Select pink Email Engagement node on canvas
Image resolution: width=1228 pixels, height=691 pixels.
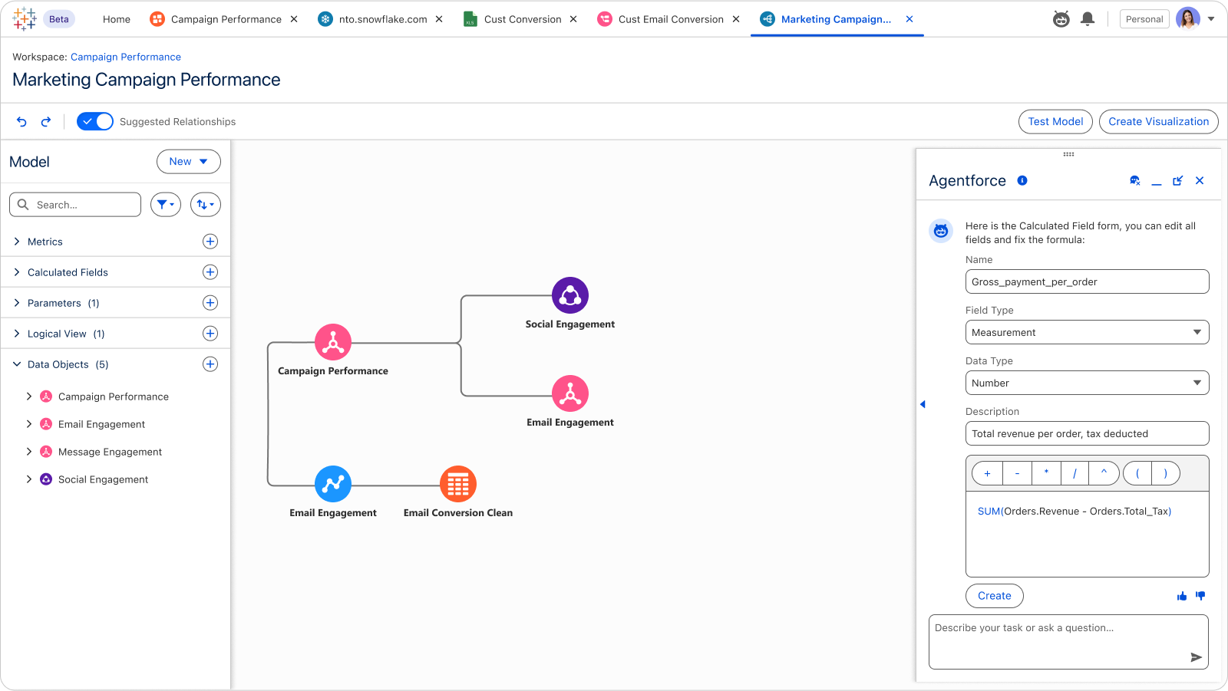[570, 393]
